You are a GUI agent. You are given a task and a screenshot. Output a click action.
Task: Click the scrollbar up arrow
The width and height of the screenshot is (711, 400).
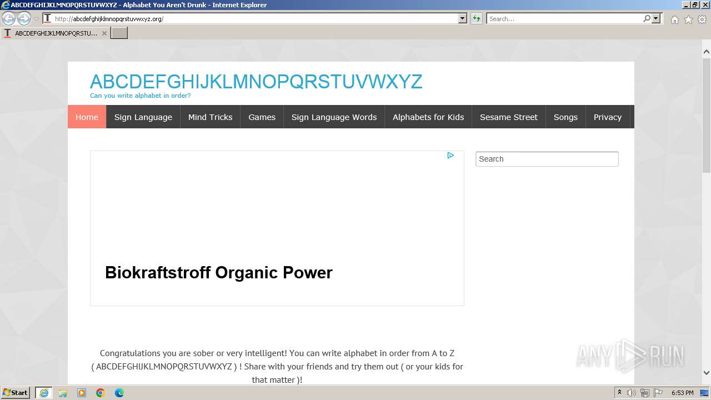(x=707, y=52)
